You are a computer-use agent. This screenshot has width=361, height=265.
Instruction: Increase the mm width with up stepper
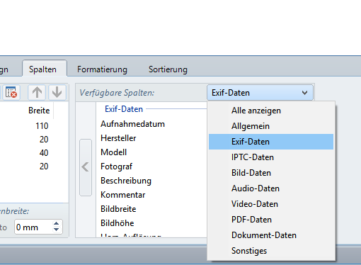click(x=56, y=223)
